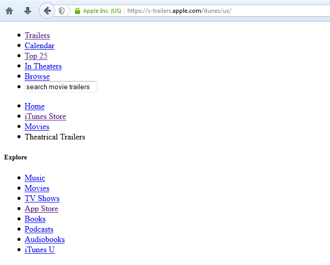
Task: Open the Downloads arrow icon
Action: pyautogui.click(x=28, y=11)
